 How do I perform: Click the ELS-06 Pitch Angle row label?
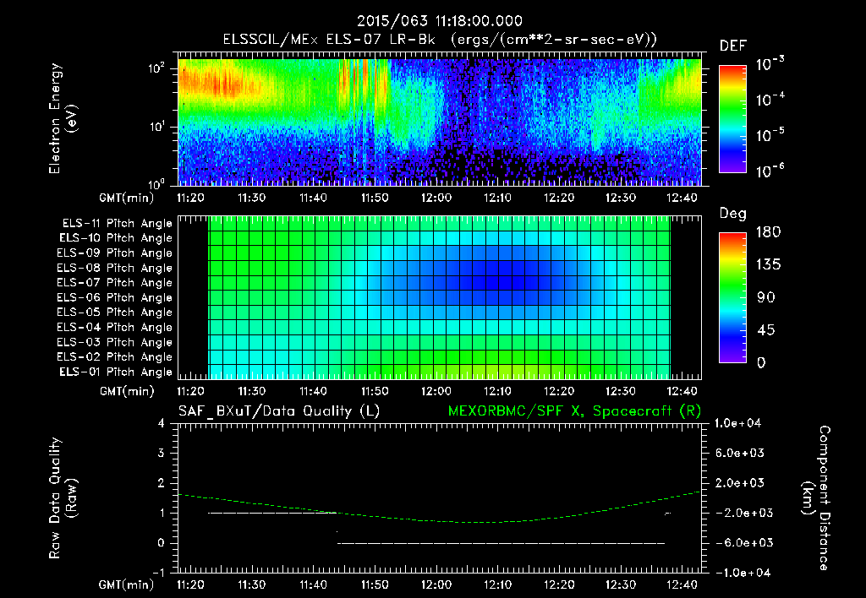point(115,297)
